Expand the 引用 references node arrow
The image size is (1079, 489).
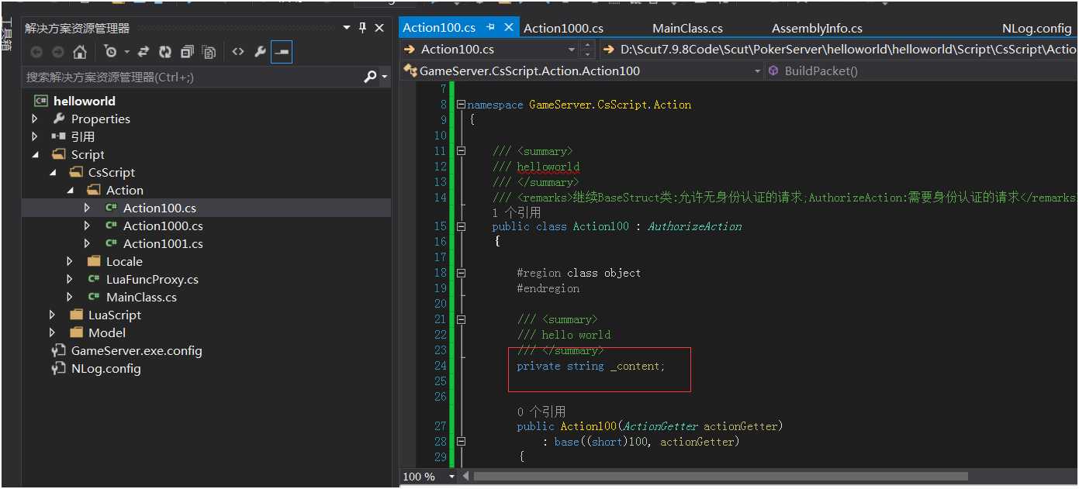pos(34,136)
